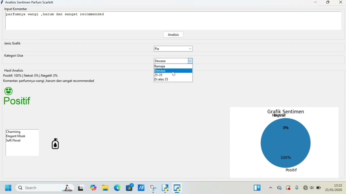346x194 pixels.
Task: Maximize the Analisis Sentimen window
Action: (x=328, y=2)
